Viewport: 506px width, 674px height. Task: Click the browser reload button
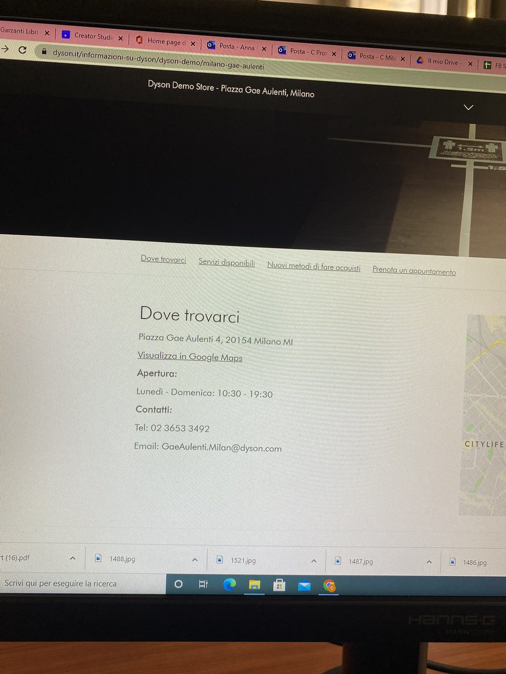pyautogui.click(x=22, y=49)
